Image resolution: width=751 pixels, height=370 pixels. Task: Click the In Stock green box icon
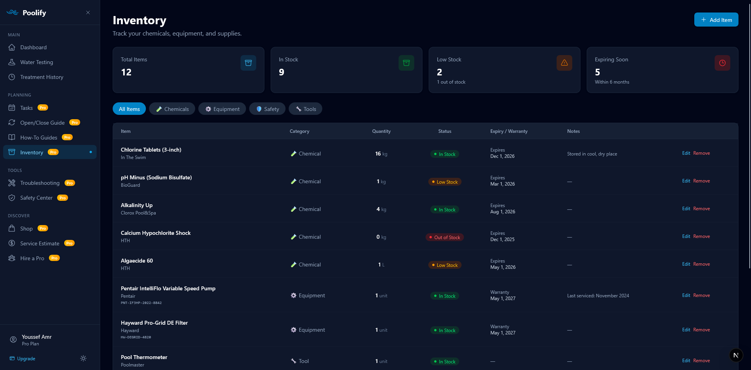coord(406,63)
